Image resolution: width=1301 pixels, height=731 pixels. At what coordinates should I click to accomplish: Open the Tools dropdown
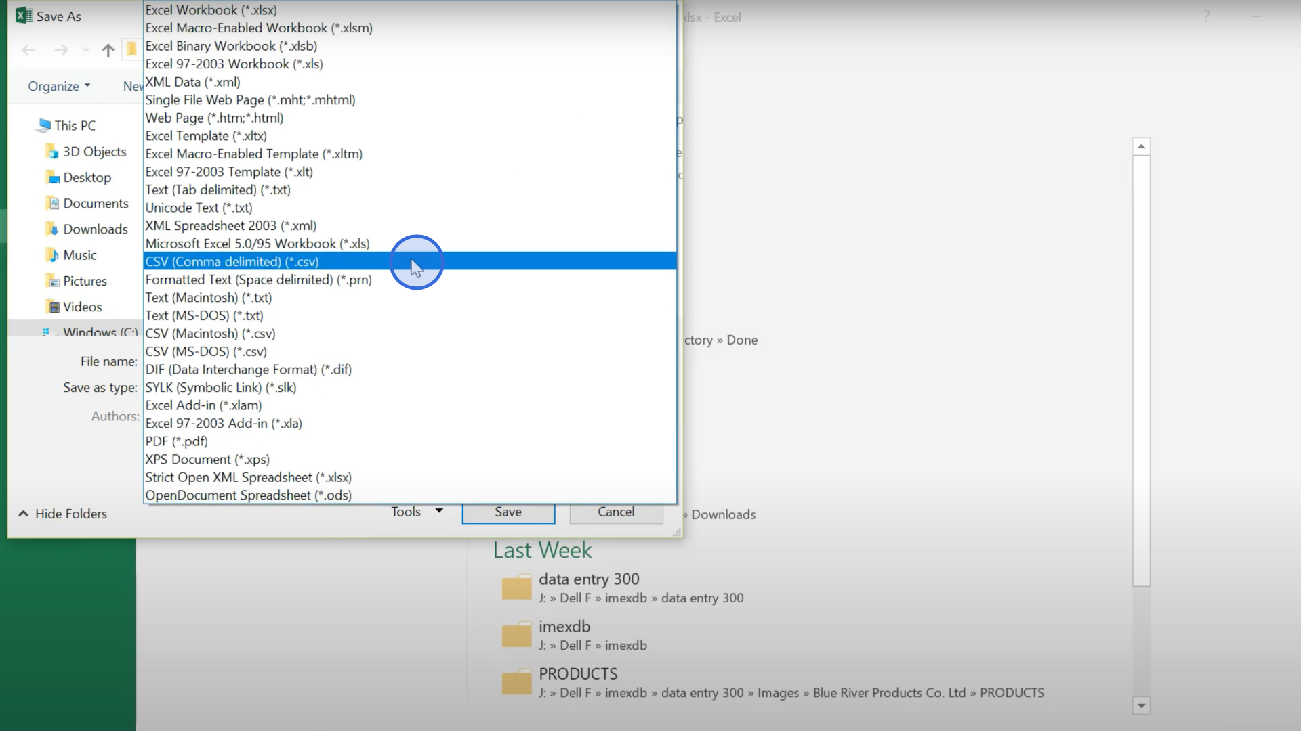tap(417, 512)
